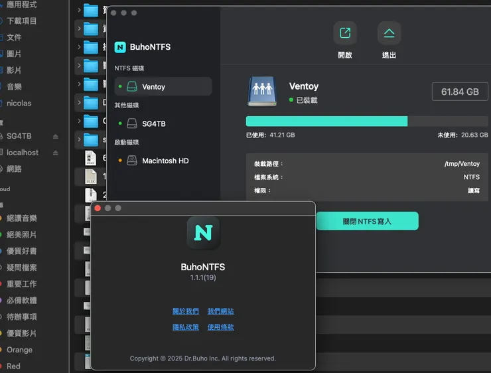Screen dimensions: 491x373
Task: Click the BuhoNTFS logo icon in sidebar
Action: point(120,47)
